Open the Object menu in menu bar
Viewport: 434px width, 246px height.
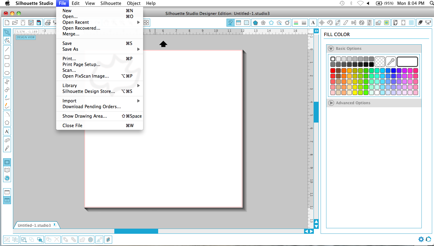pyautogui.click(x=134, y=3)
